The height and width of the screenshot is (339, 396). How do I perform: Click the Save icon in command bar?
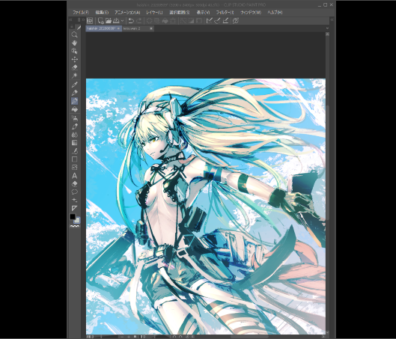tap(116, 21)
